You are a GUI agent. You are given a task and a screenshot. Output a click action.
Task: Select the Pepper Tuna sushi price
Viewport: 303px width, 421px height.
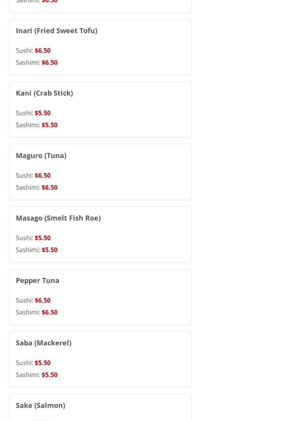(x=42, y=300)
